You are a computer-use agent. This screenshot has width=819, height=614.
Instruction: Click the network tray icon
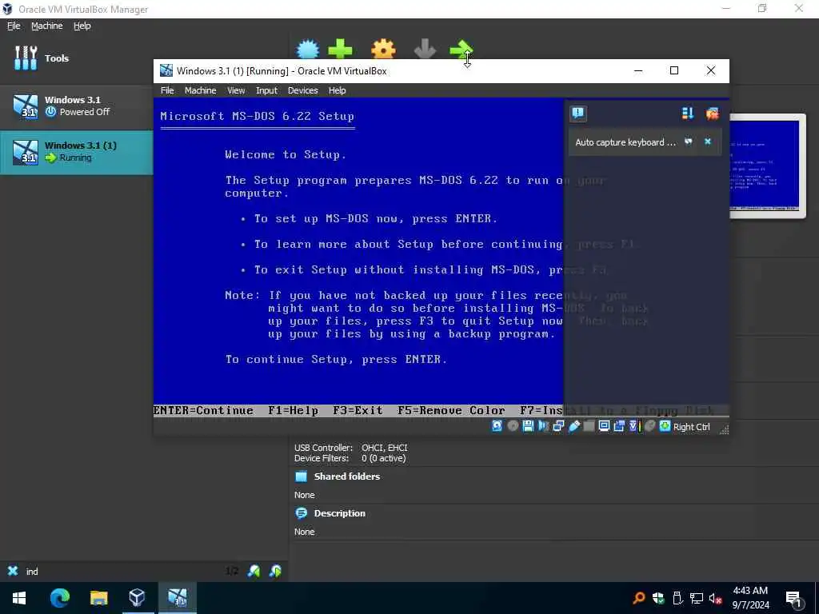[x=697, y=598]
